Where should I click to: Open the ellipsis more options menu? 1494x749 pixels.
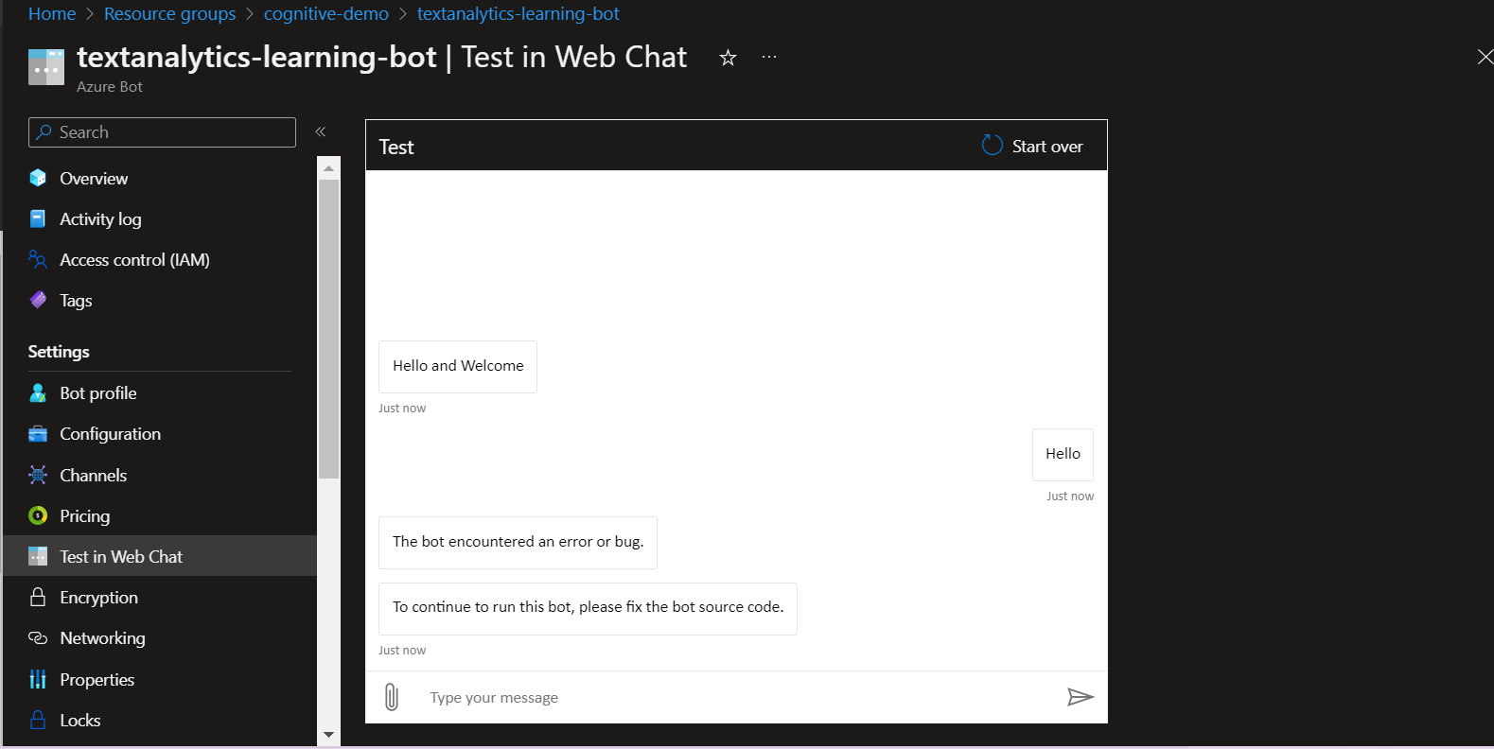(769, 58)
